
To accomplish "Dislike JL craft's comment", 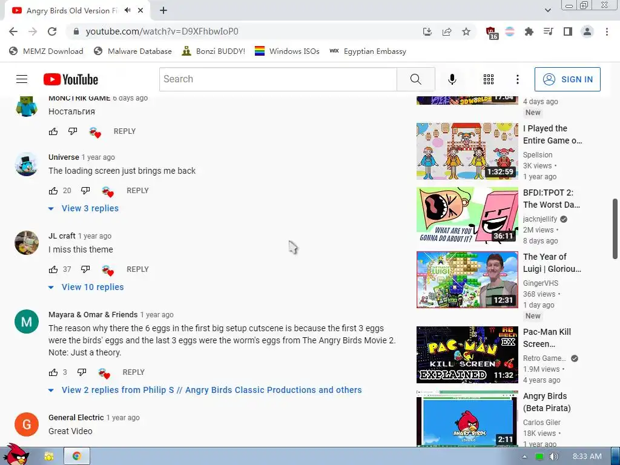I will pos(85,269).
